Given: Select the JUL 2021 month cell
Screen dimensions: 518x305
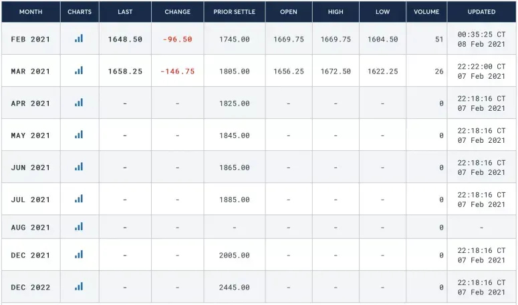Looking at the screenshot, I should pyautogui.click(x=30, y=200).
